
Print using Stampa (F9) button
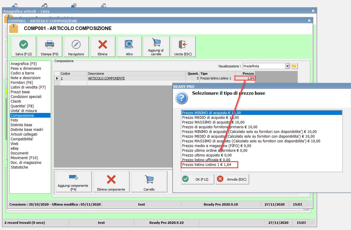pos(50,47)
